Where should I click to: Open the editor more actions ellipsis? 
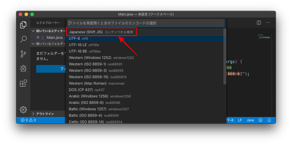point(268,23)
